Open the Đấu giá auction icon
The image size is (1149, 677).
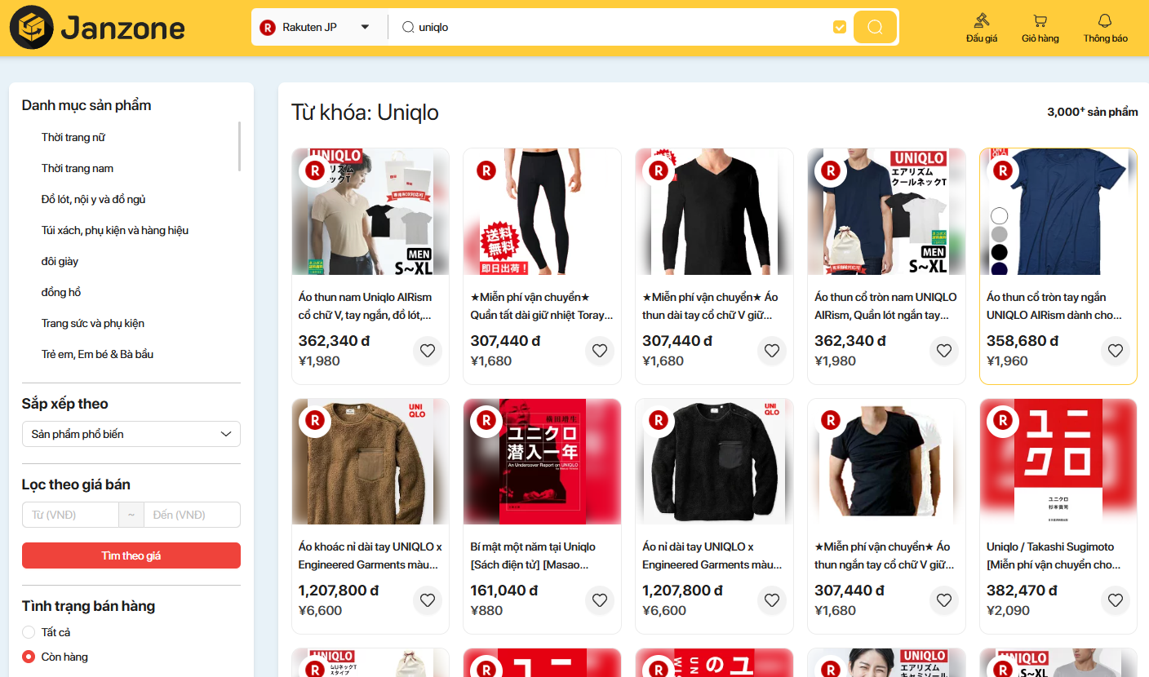tap(981, 28)
